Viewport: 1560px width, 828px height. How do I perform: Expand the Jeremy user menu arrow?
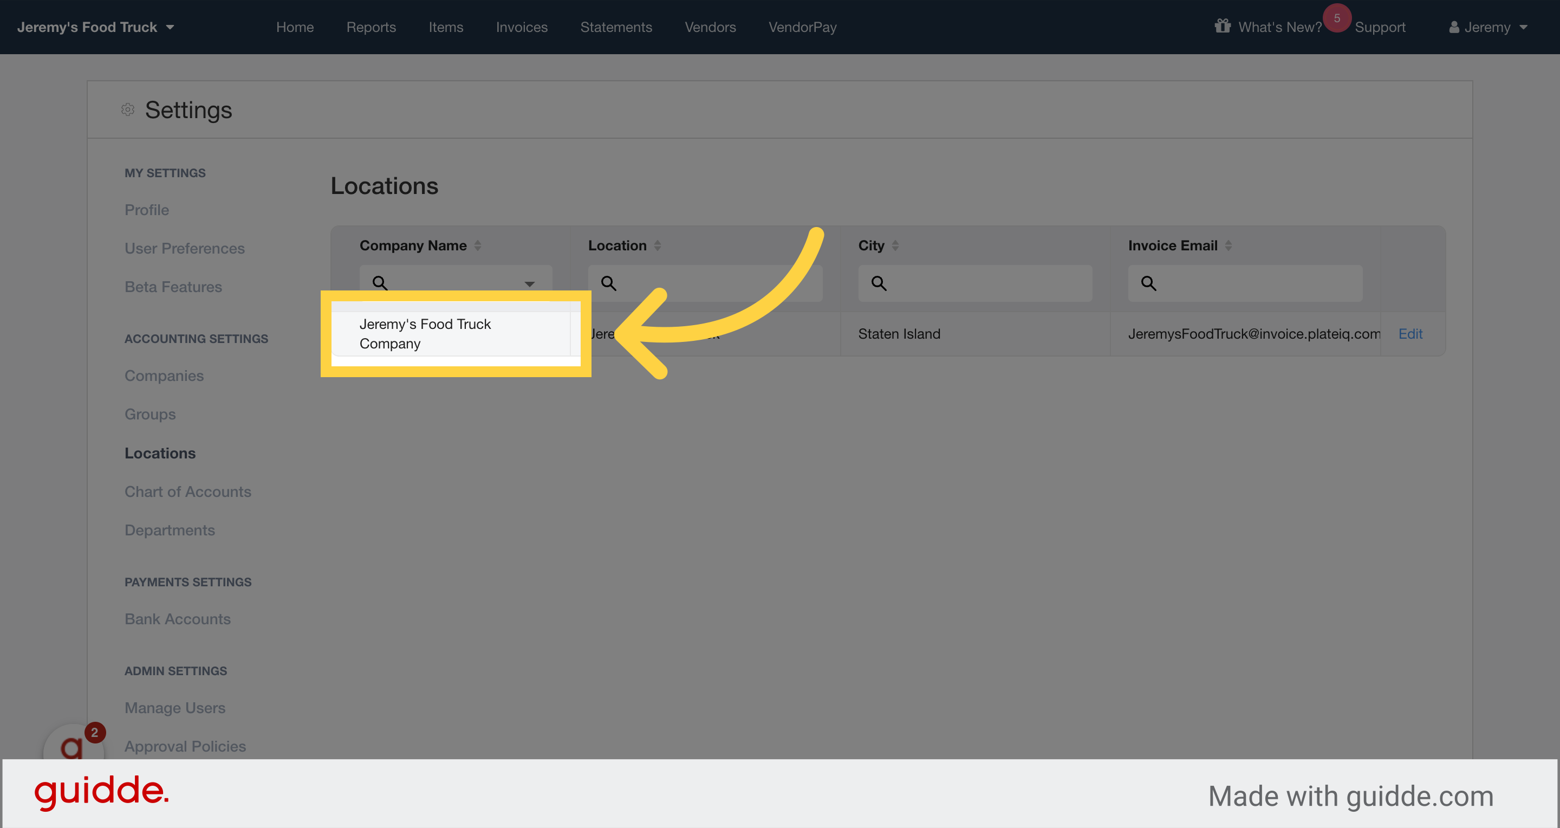tap(1524, 28)
